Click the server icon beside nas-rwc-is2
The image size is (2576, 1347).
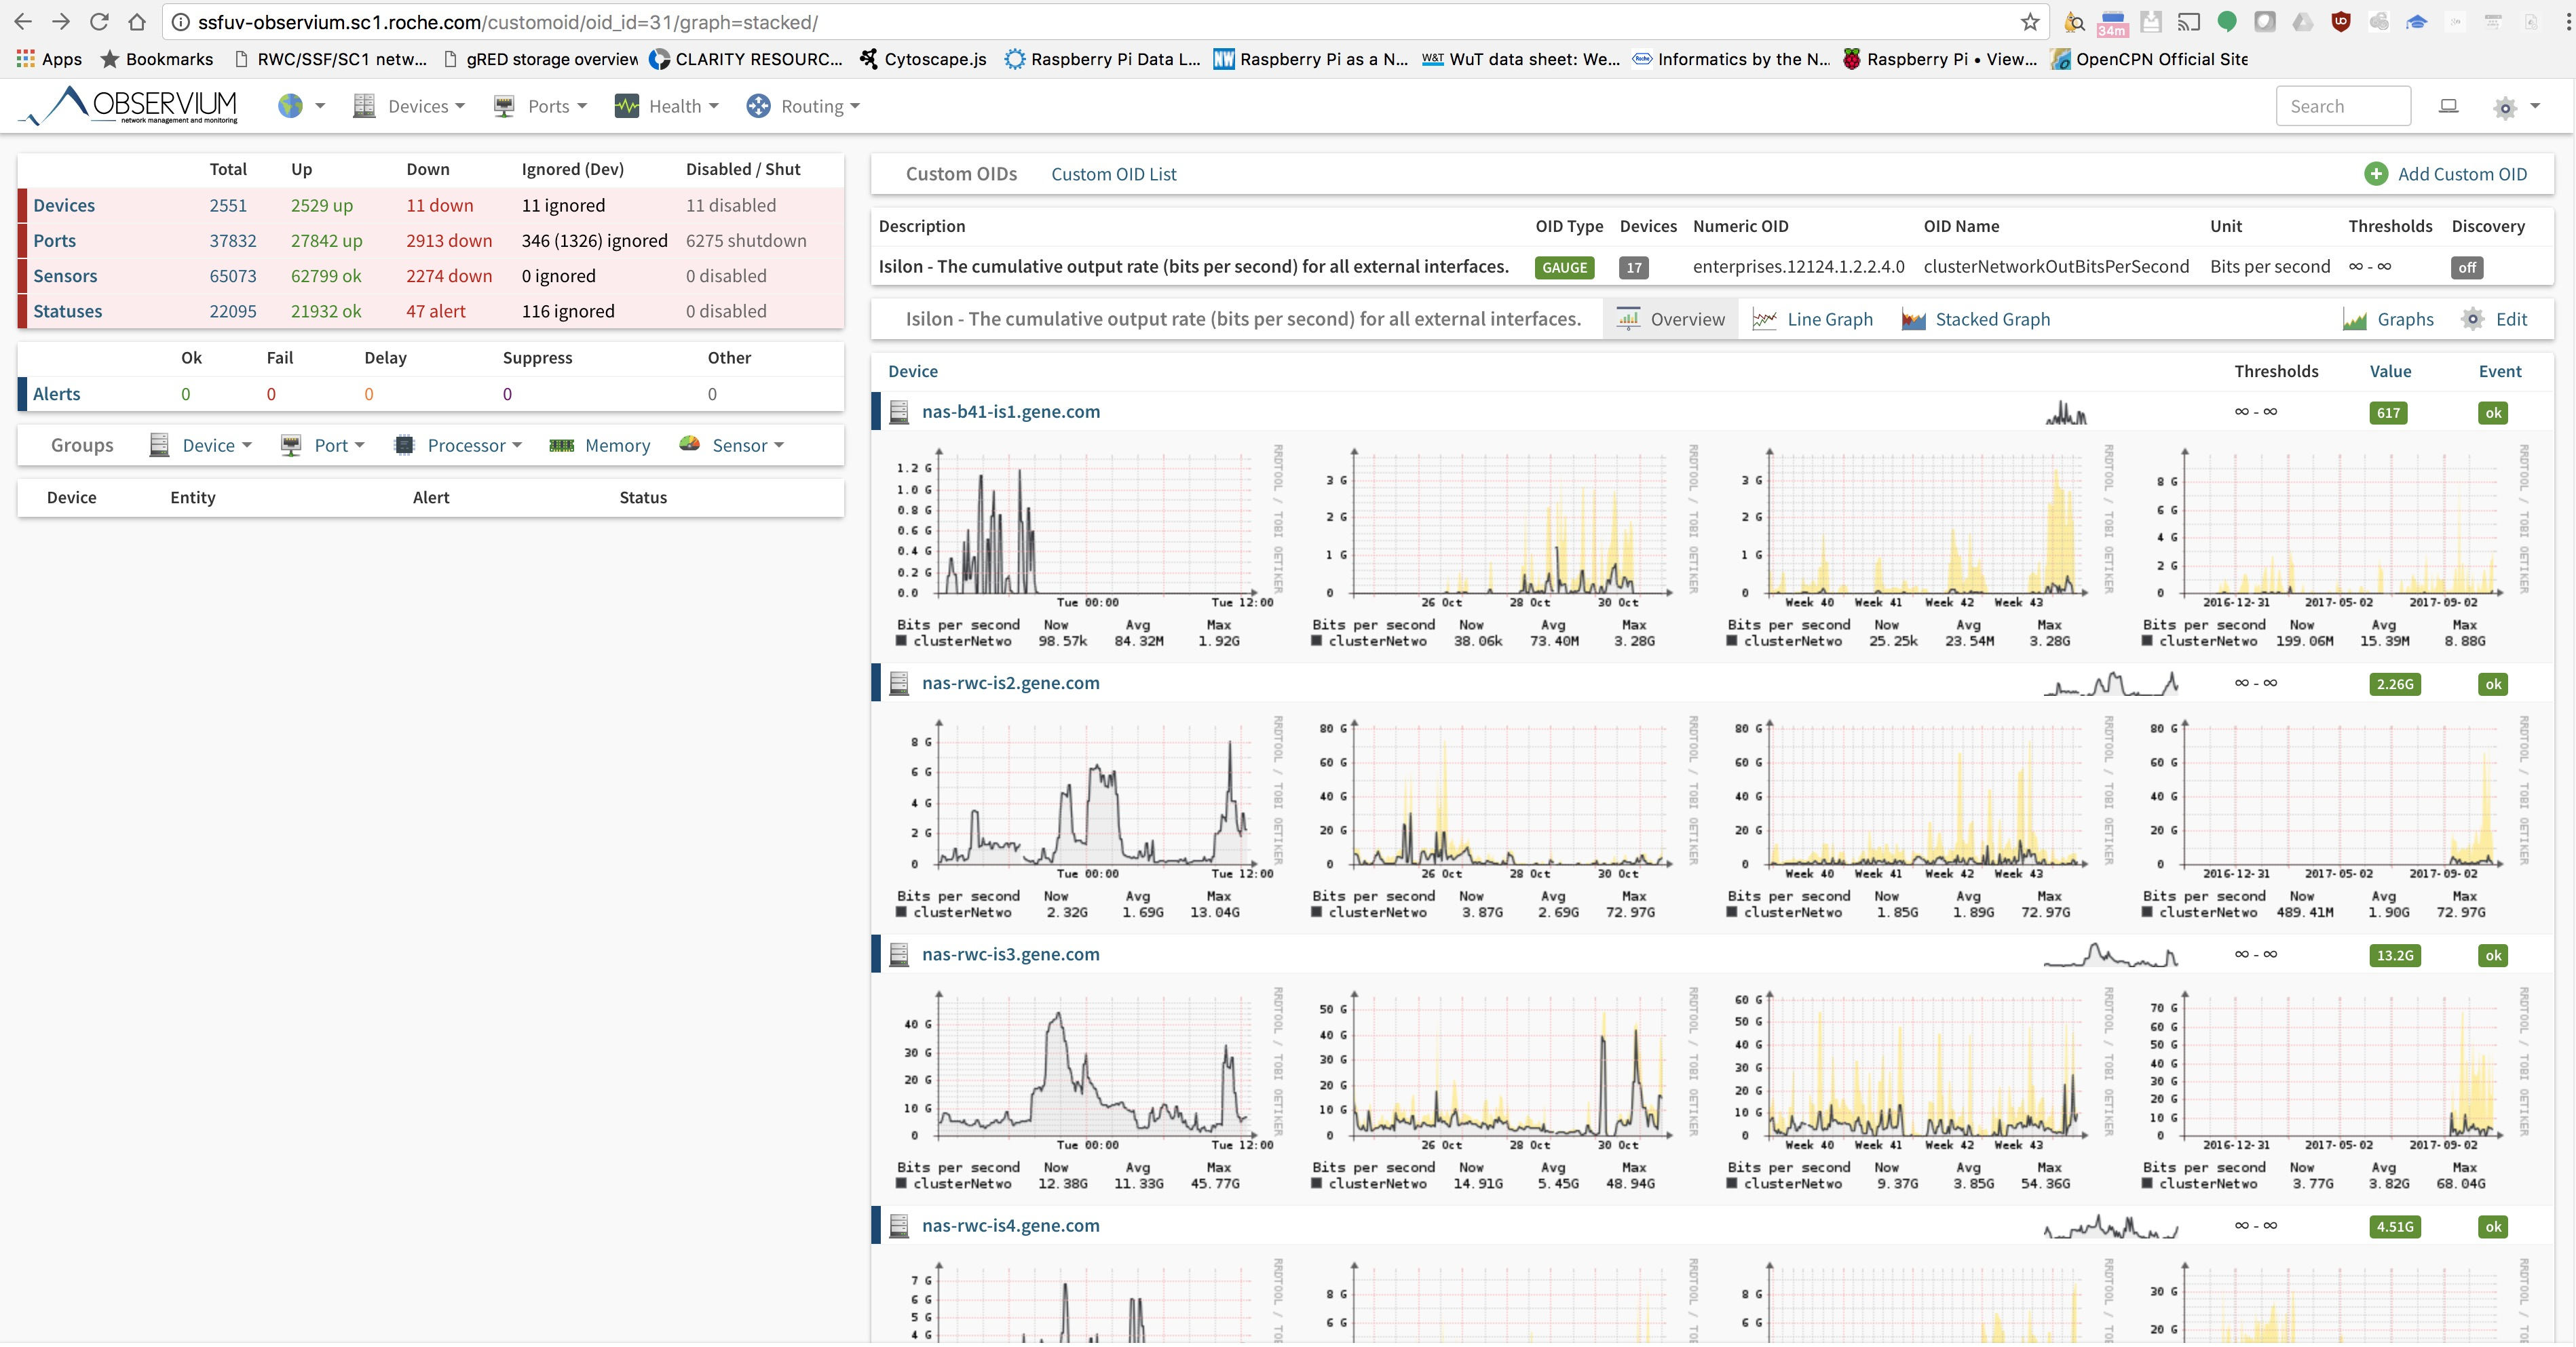pos(899,684)
